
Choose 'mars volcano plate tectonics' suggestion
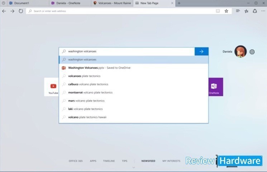pos(86,101)
